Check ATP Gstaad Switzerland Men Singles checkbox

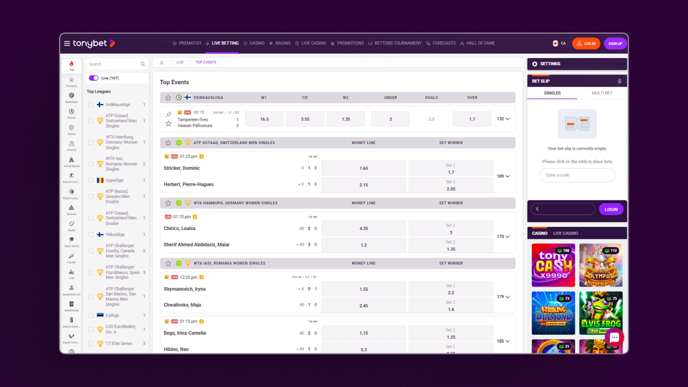91,121
